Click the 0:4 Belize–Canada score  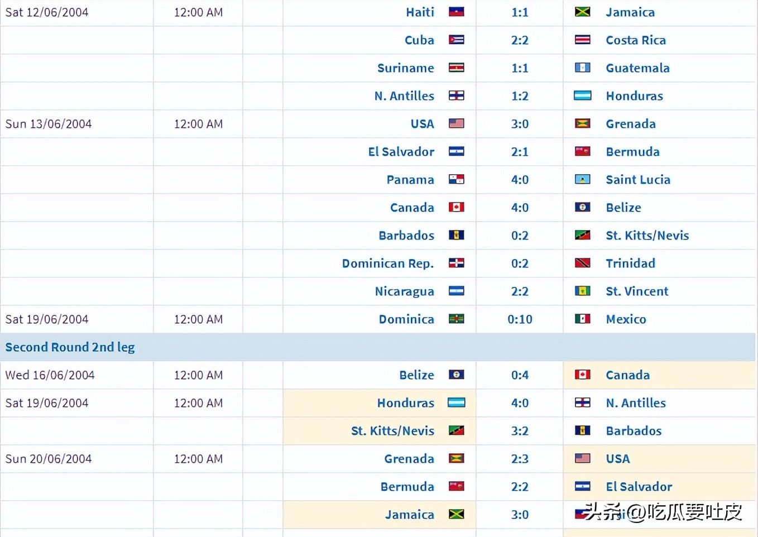[520, 375]
